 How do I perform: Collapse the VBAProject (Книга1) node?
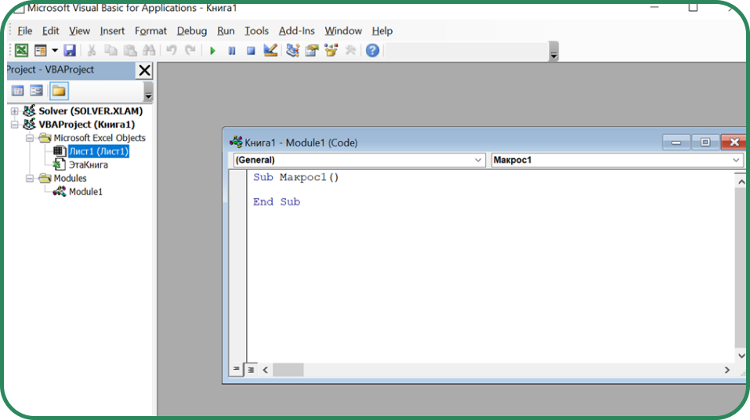(15, 125)
